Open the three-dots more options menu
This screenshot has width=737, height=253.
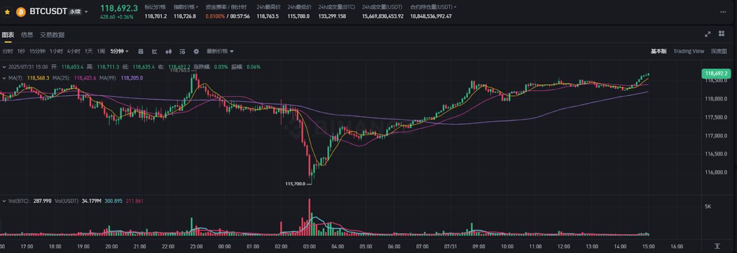723,12
